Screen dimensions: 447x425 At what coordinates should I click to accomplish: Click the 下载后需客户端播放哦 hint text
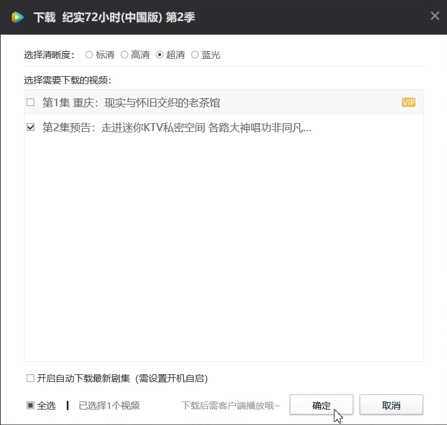tap(231, 406)
